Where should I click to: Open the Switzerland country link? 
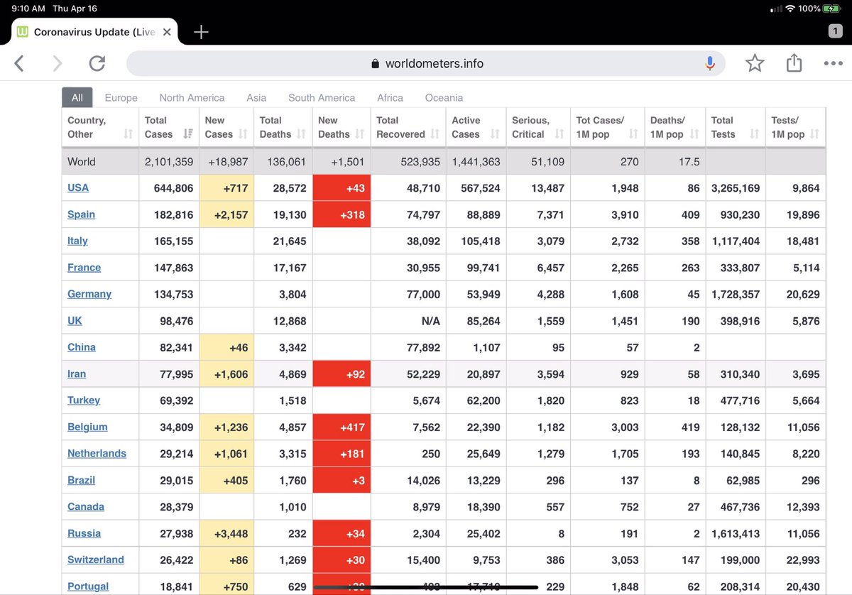click(96, 560)
